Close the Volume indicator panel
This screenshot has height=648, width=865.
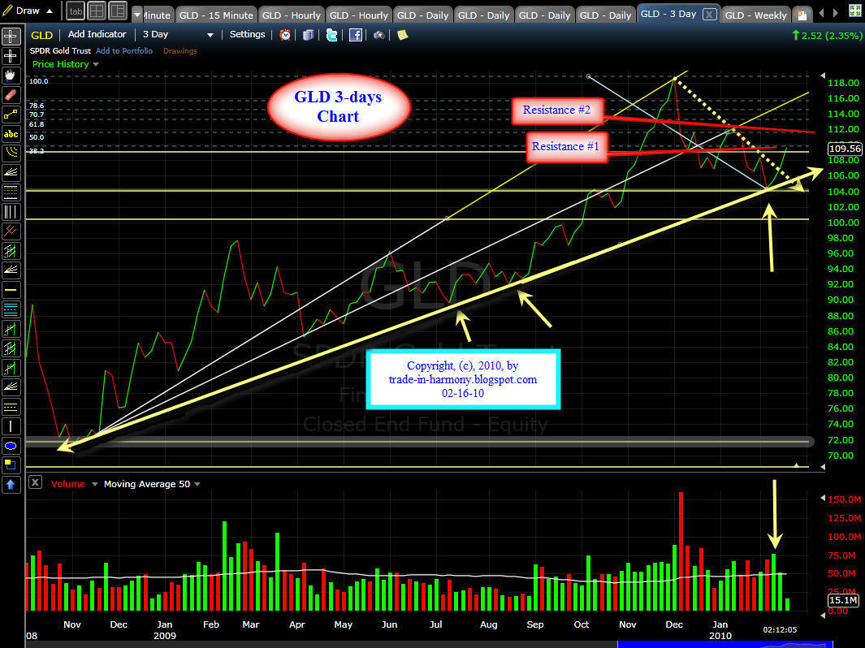point(35,482)
